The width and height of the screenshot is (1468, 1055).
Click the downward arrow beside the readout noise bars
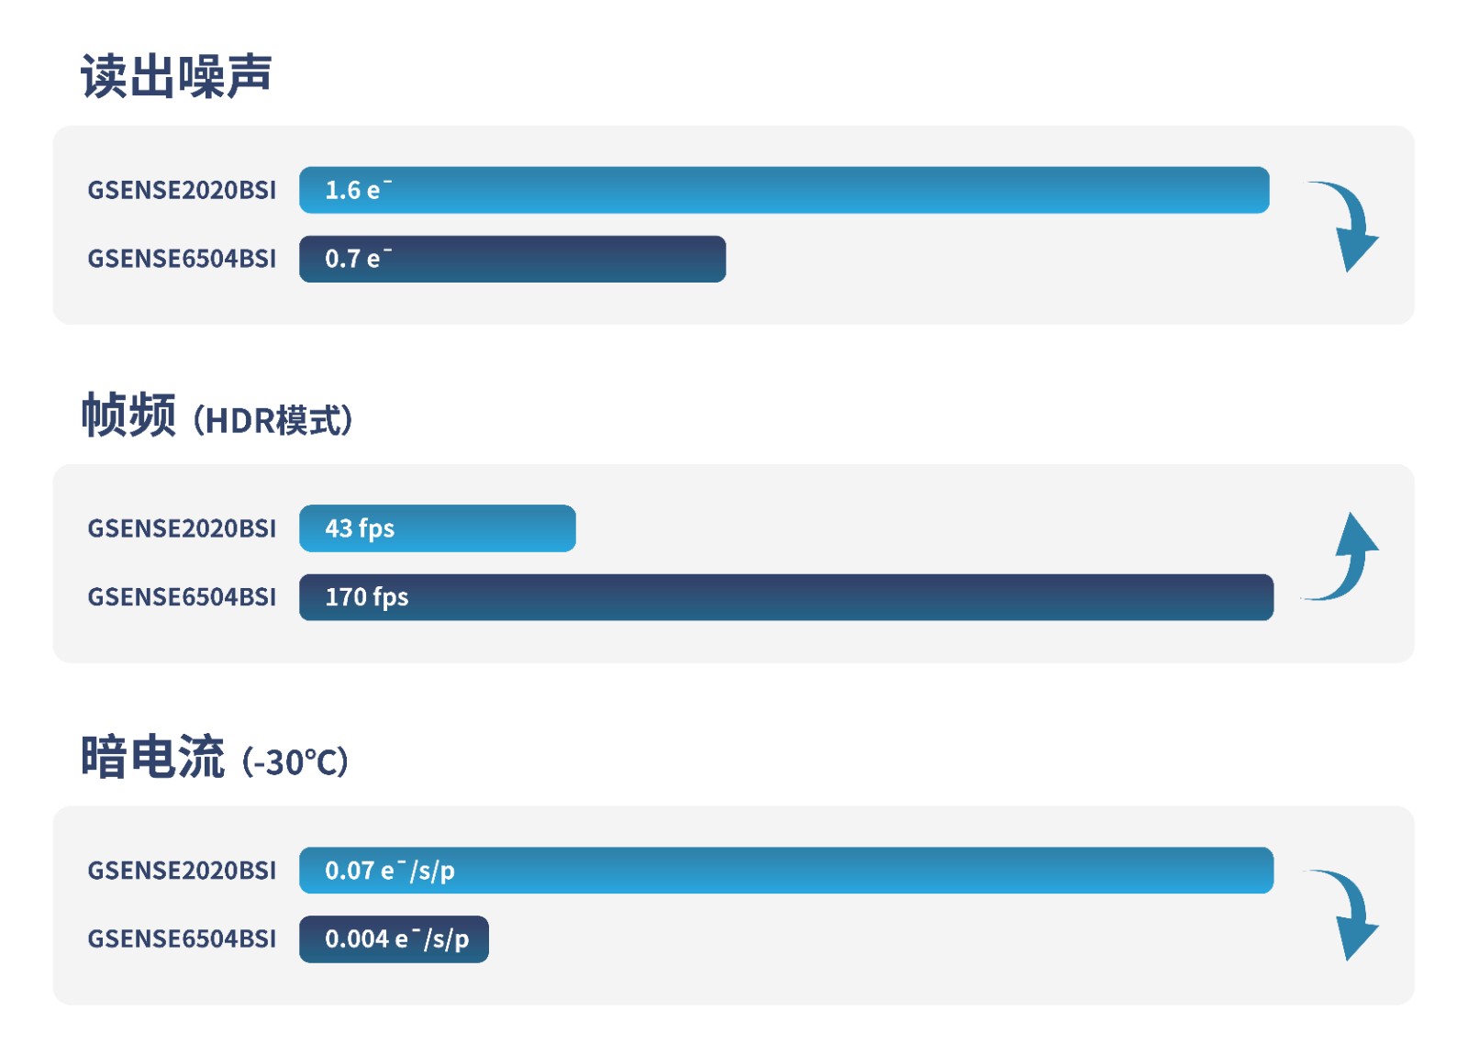(x=1343, y=226)
